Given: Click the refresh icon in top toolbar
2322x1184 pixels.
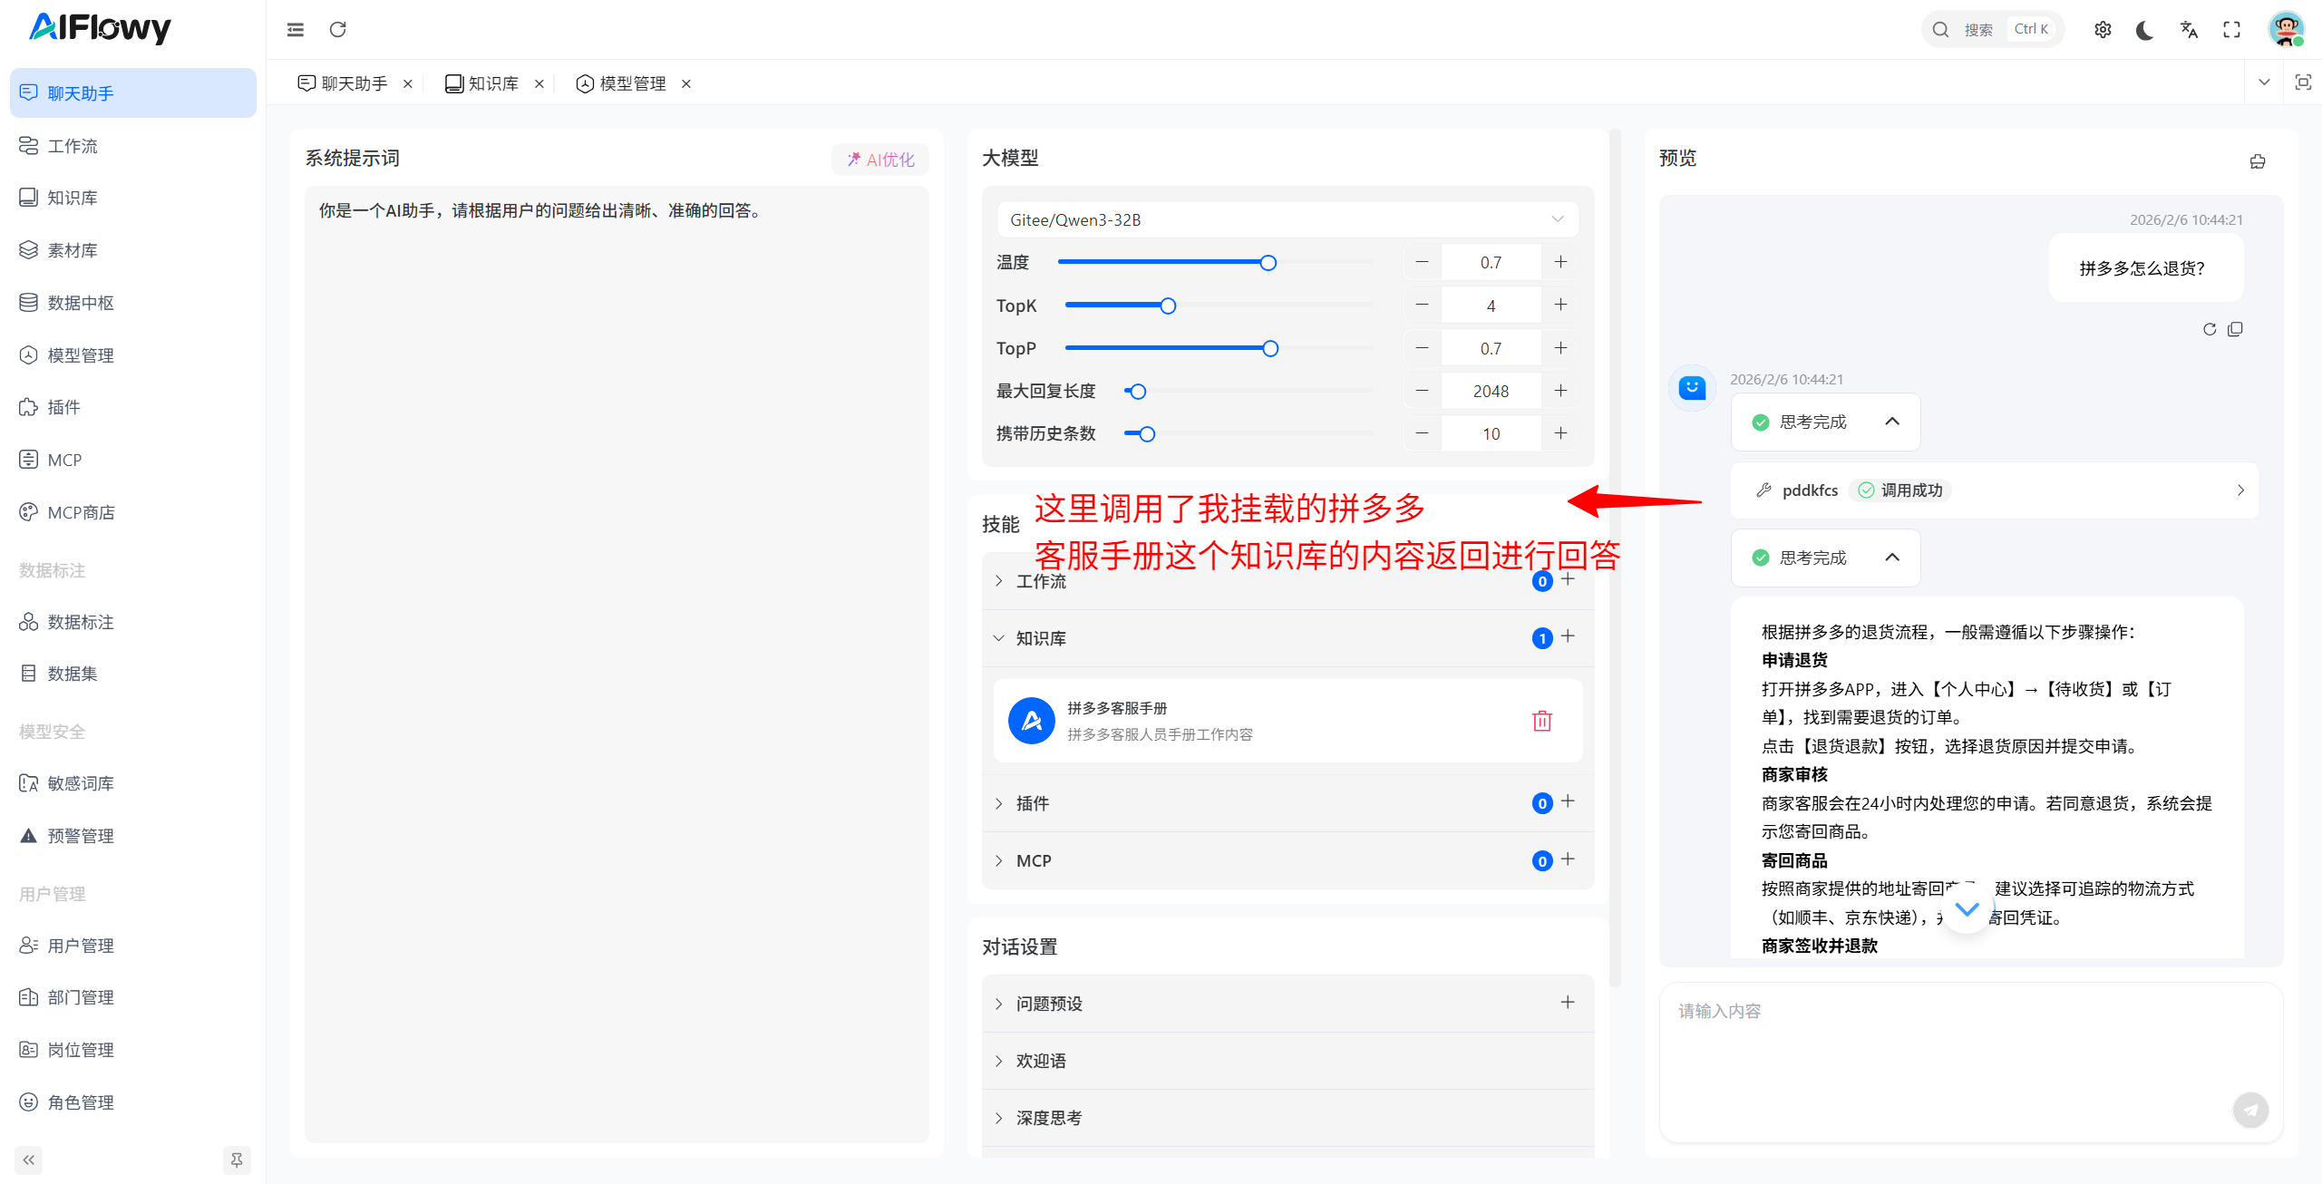Looking at the screenshot, I should point(338,30).
